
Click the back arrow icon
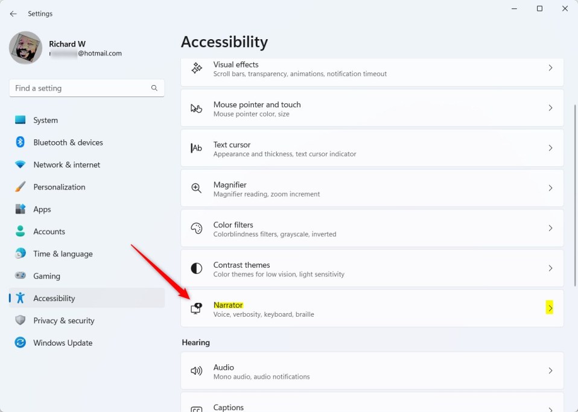click(x=13, y=14)
